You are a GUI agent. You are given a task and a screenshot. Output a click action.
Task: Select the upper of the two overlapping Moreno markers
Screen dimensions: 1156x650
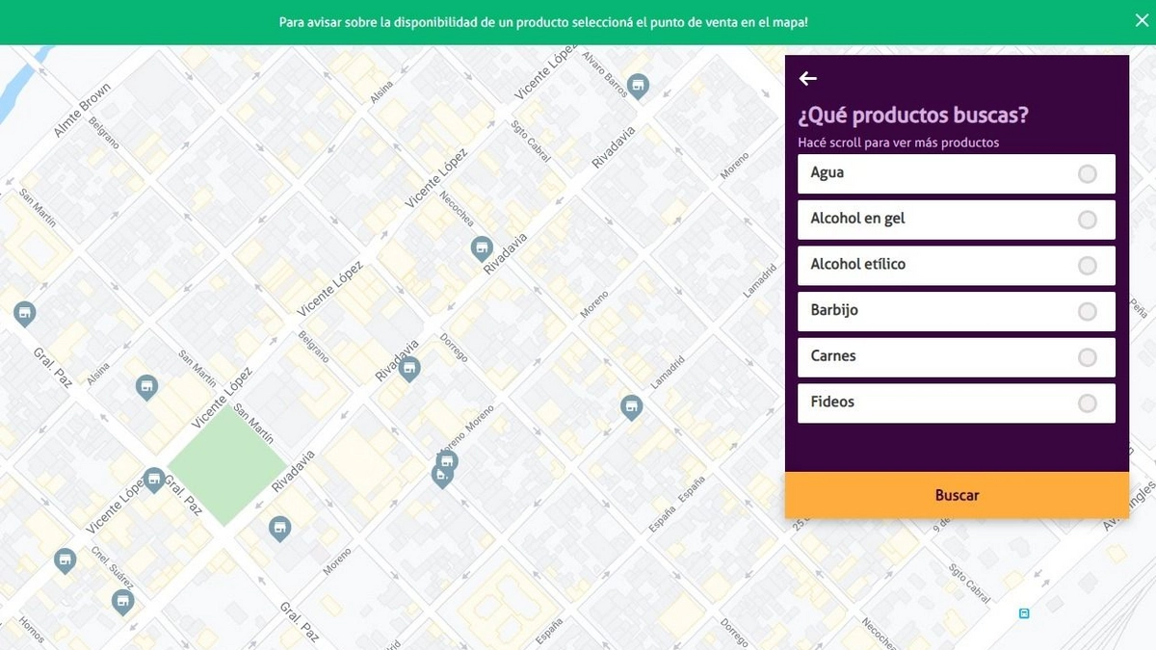pyautogui.click(x=447, y=461)
